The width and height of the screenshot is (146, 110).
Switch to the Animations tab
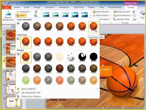[x=64, y=7]
